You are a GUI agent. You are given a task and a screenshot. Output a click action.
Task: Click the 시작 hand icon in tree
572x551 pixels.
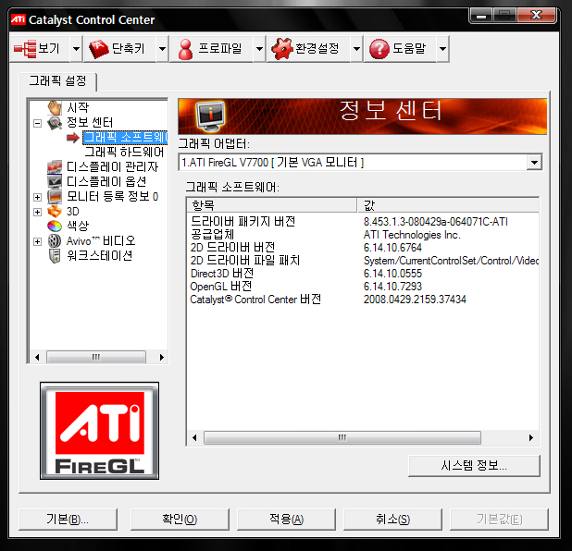[x=55, y=107]
